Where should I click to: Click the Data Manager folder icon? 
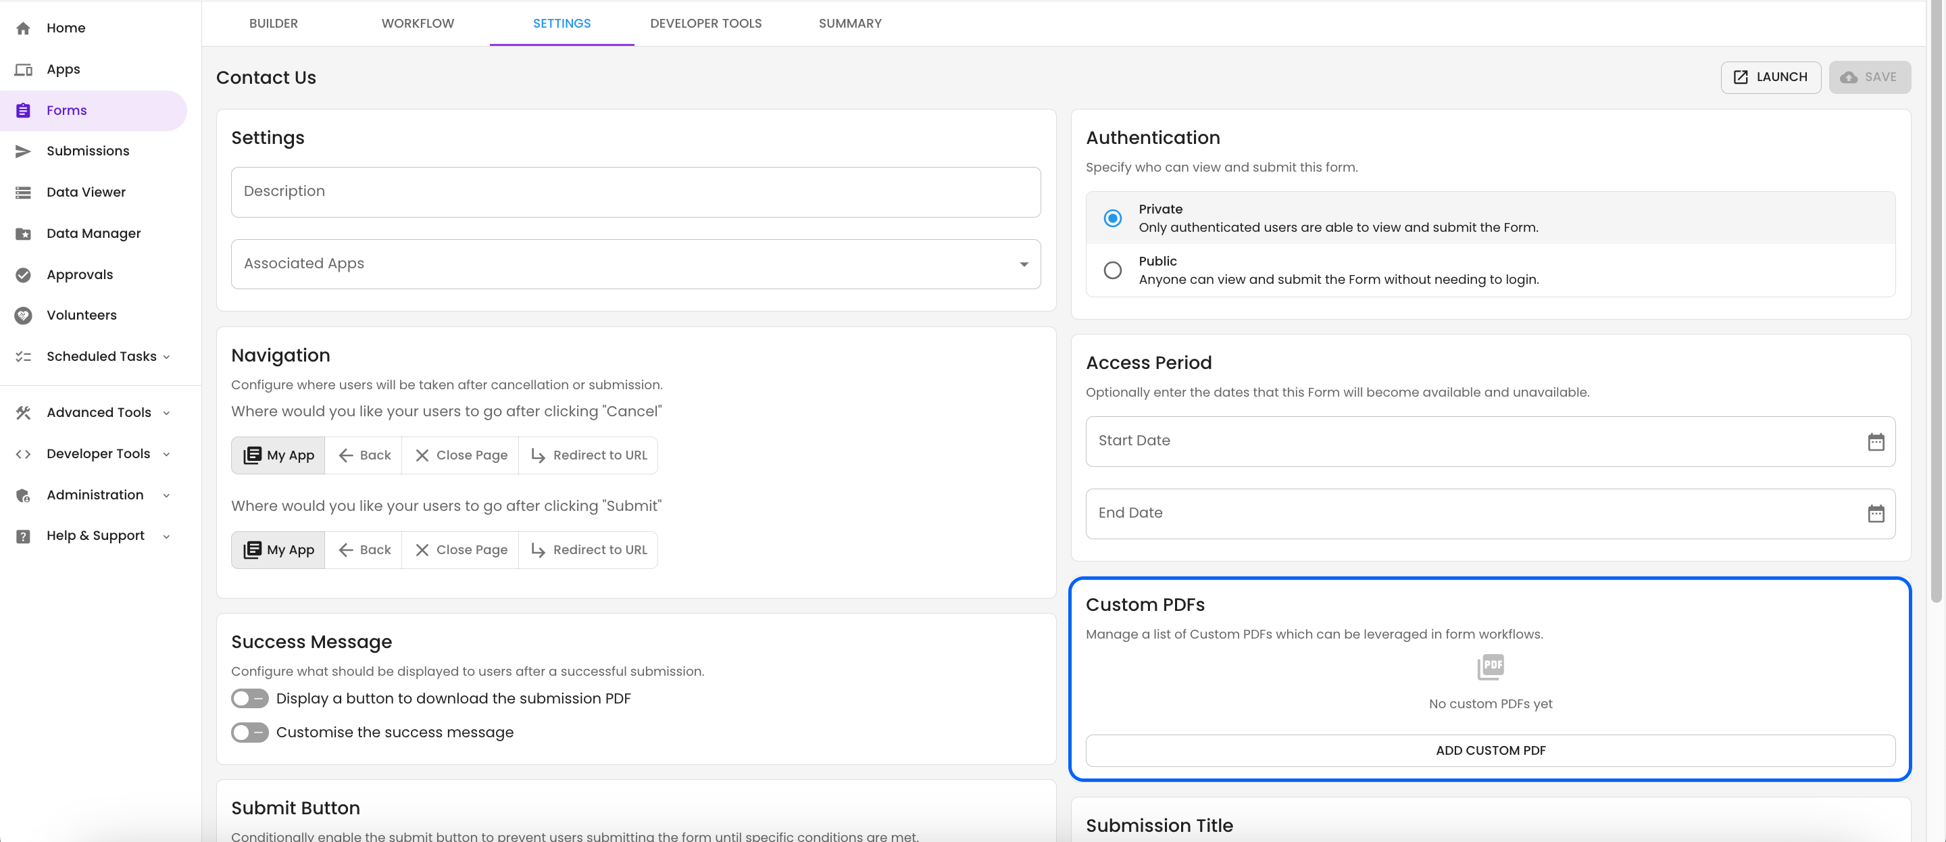click(x=24, y=234)
